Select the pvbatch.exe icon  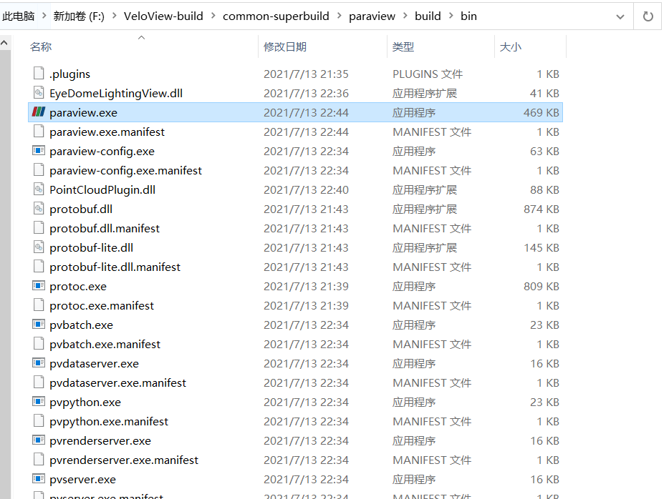(x=39, y=325)
